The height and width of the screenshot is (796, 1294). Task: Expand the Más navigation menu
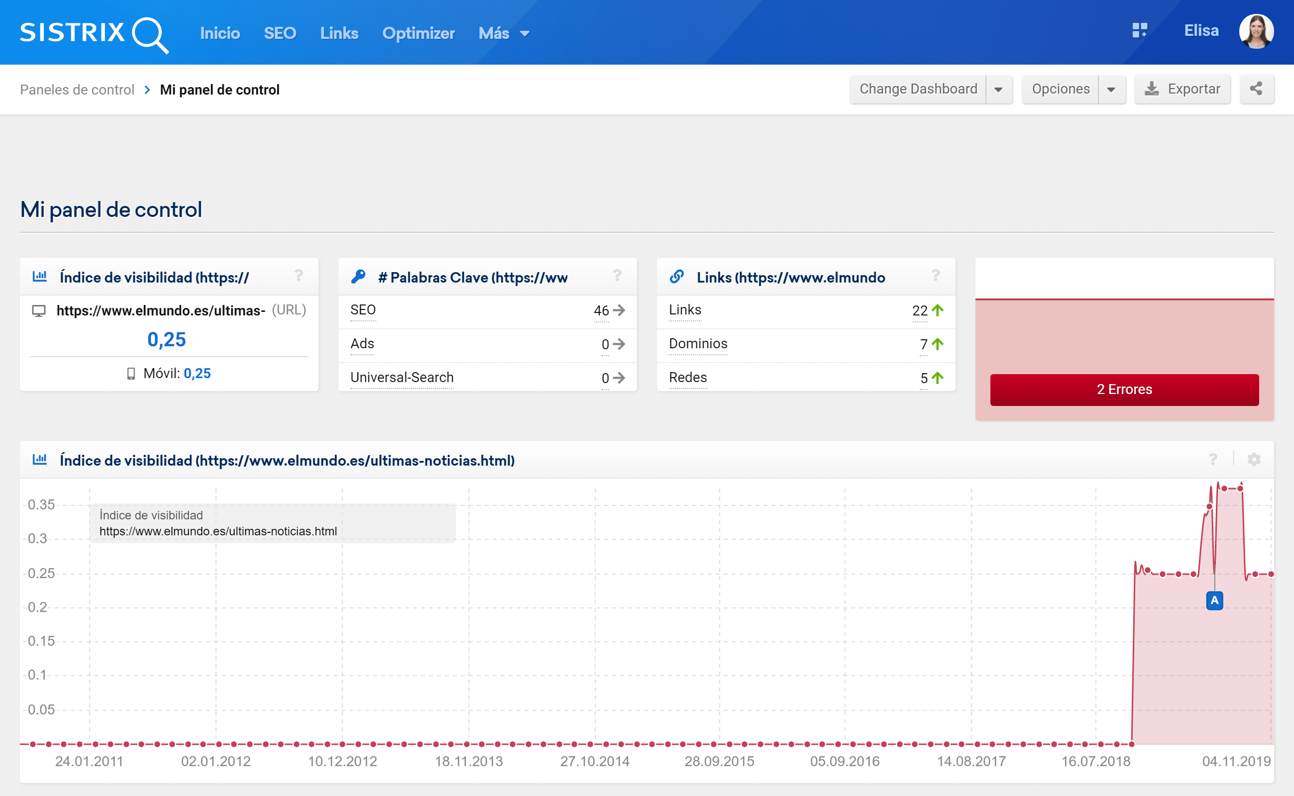504,33
